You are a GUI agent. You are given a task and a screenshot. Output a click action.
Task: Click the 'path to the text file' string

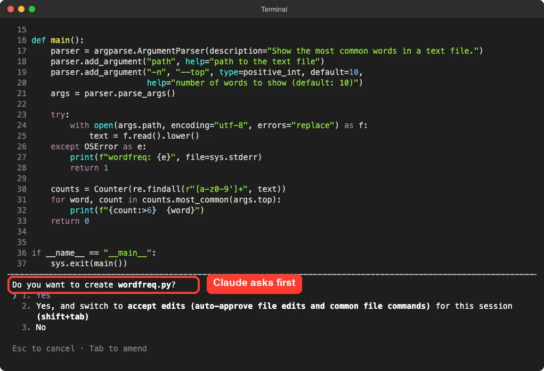pyautogui.click(x=267, y=62)
